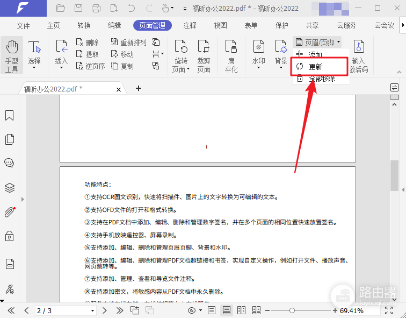The width and height of the screenshot is (406, 318).
Task: Open the Comments panel in sidebar
Action: (x=10, y=163)
